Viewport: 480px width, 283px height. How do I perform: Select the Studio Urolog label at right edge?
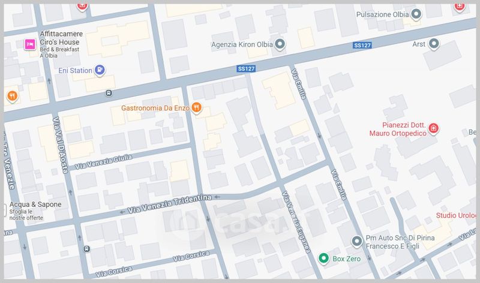[x=456, y=215]
